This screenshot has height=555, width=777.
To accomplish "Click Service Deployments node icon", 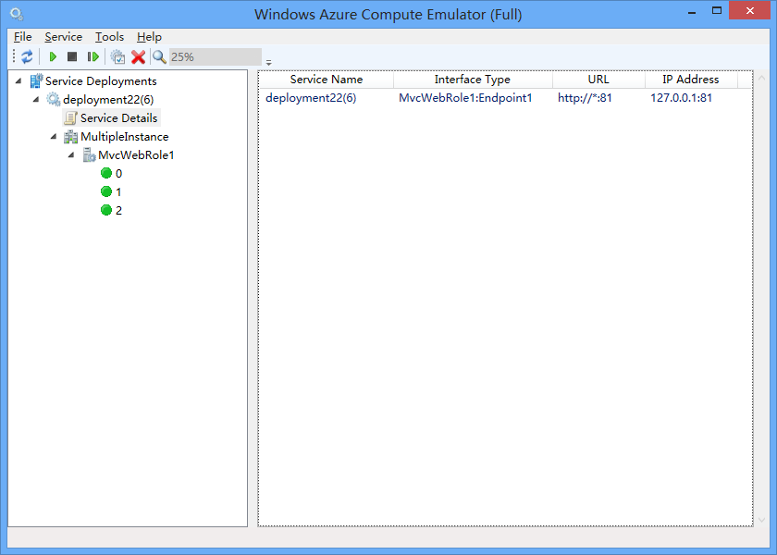I will coord(36,80).
